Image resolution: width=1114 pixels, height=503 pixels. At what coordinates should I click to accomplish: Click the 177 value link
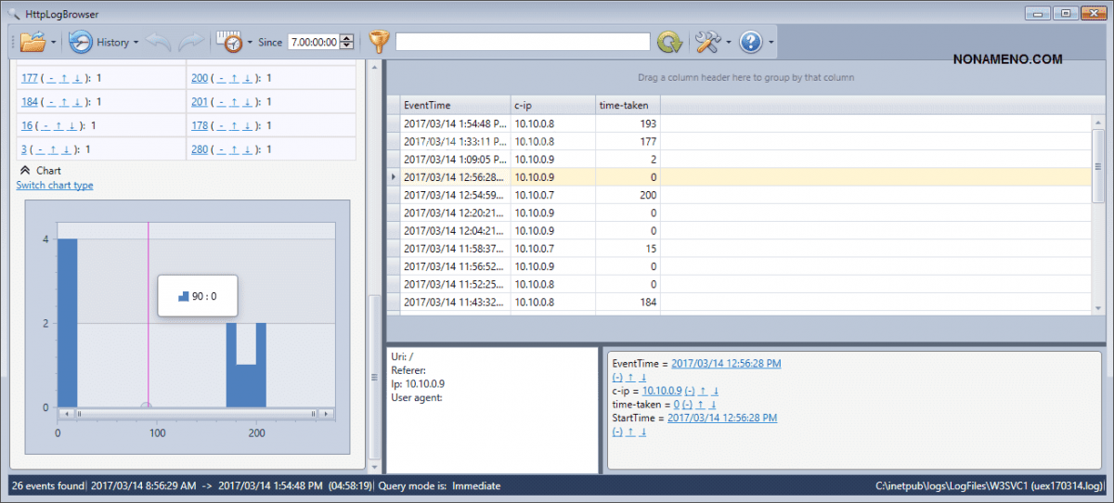[x=29, y=78]
